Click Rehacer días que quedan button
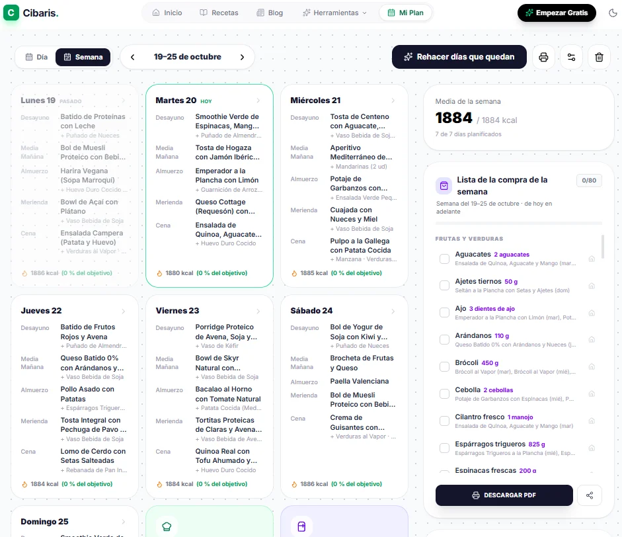Image resolution: width=622 pixels, height=537 pixels. tap(459, 57)
